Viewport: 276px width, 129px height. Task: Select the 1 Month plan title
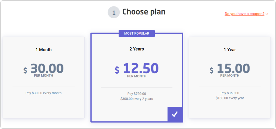click(43, 50)
